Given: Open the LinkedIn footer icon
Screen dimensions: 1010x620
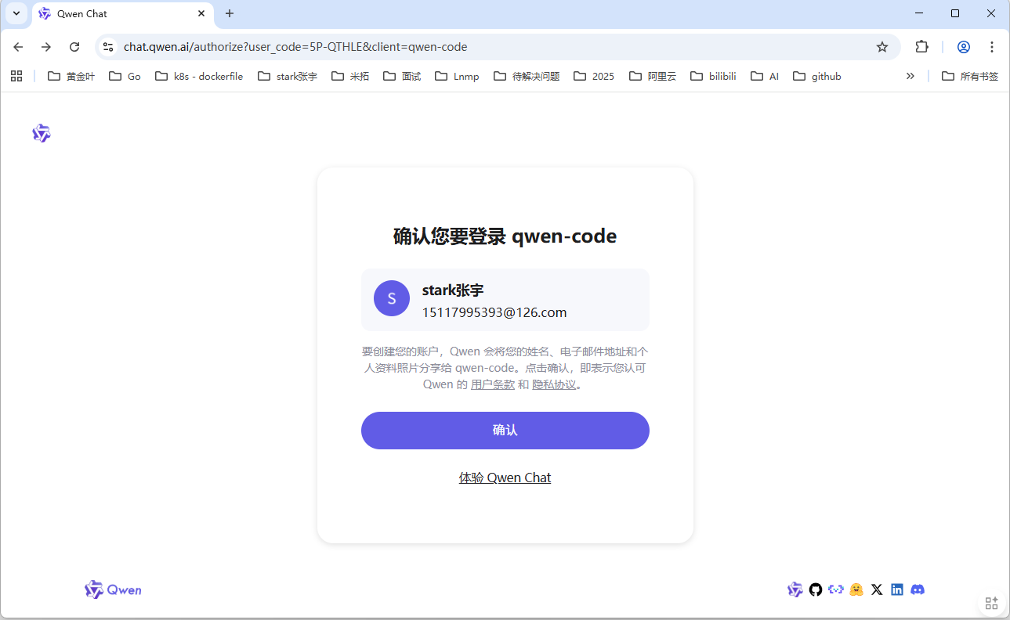Looking at the screenshot, I should (x=897, y=589).
